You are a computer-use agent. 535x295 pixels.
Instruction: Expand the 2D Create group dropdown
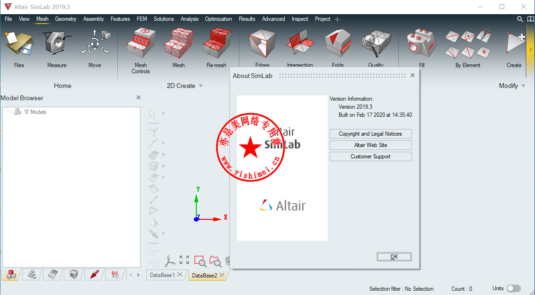pyautogui.click(x=201, y=86)
